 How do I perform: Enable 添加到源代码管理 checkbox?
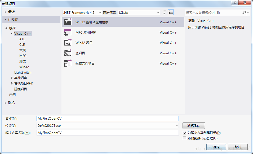click(185, 138)
